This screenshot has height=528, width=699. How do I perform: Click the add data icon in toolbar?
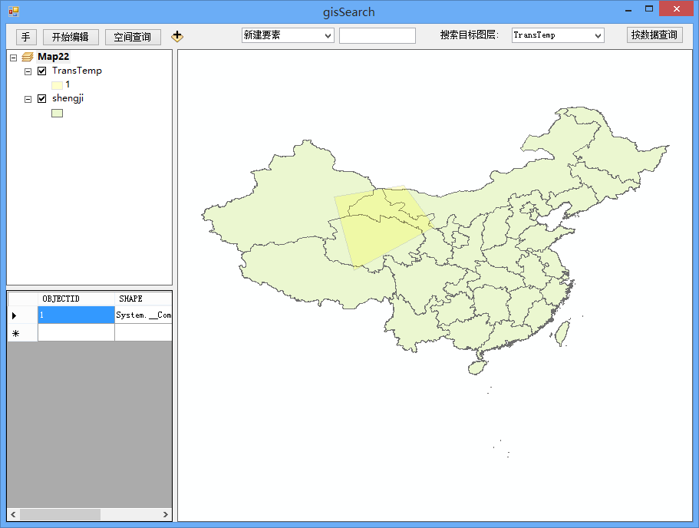(177, 36)
